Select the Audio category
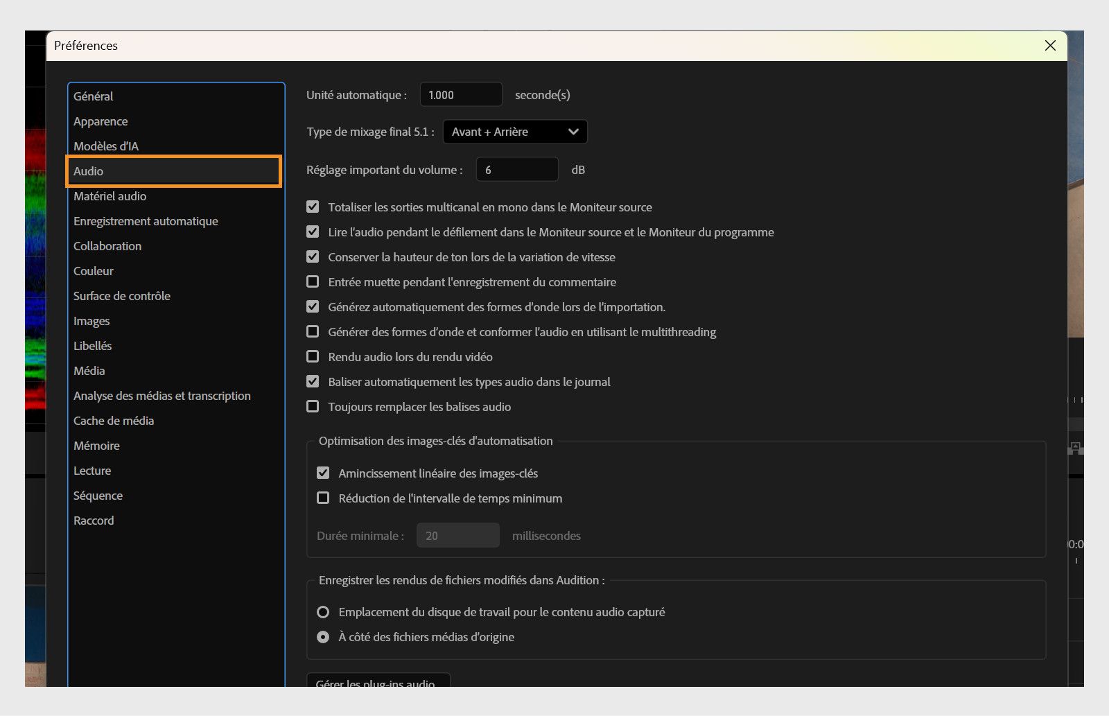The image size is (1109, 716). 173,171
